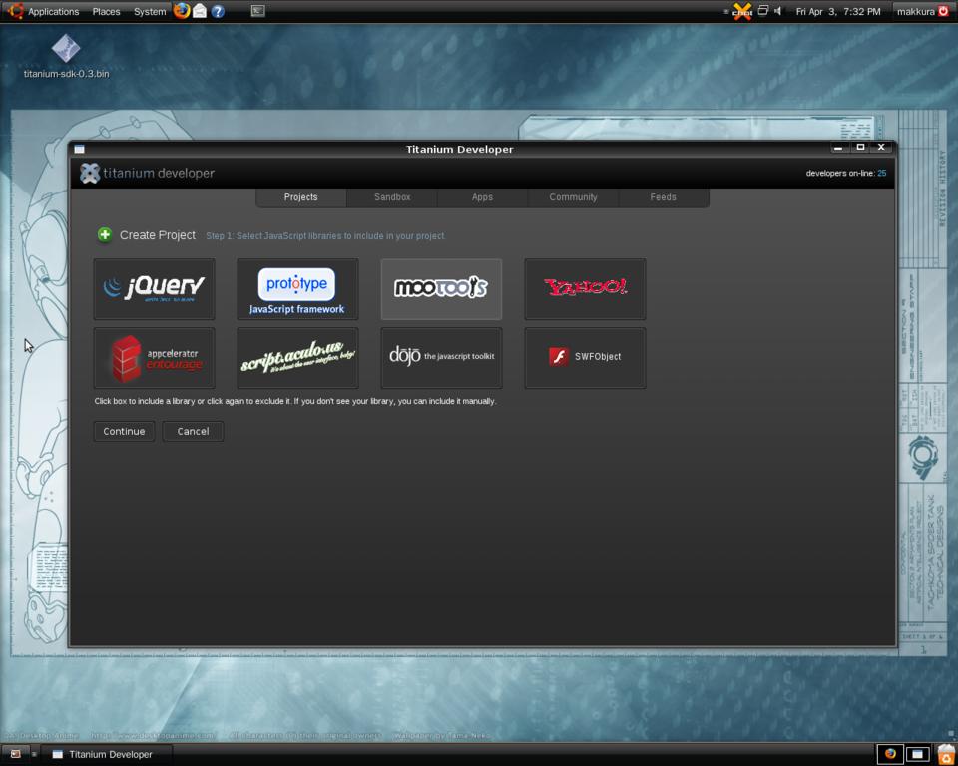This screenshot has height=766, width=958.
Task: Pick the Appcelerator Entourage library tile
Action: (x=154, y=357)
